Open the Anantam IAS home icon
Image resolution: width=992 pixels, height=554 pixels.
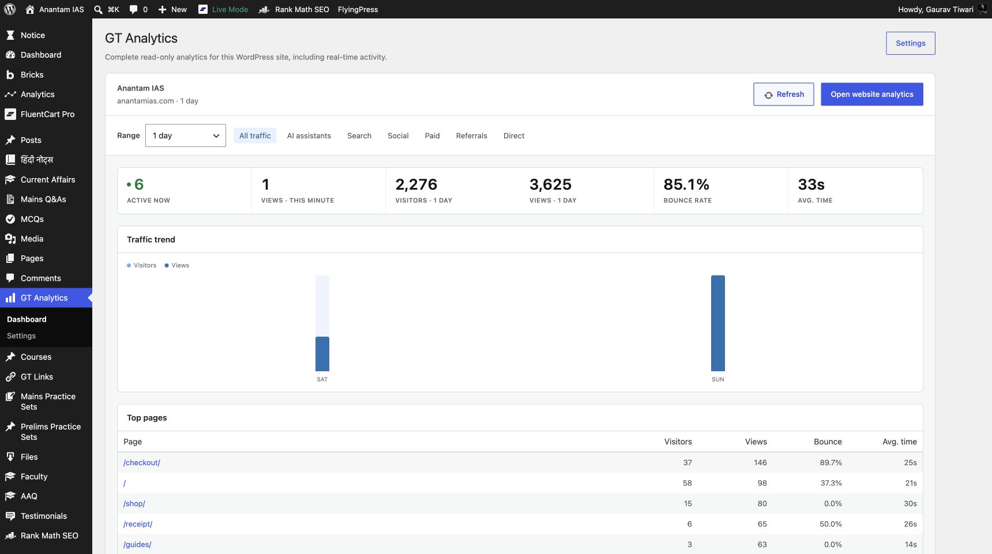pyautogui.click(x=30, y=9)
